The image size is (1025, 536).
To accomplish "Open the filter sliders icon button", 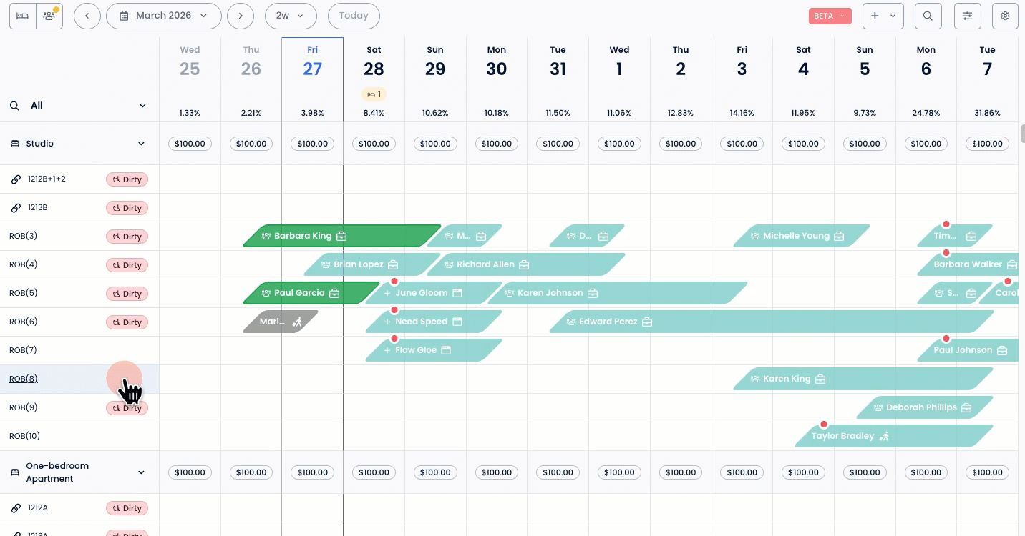I will (x=967, y=16).
